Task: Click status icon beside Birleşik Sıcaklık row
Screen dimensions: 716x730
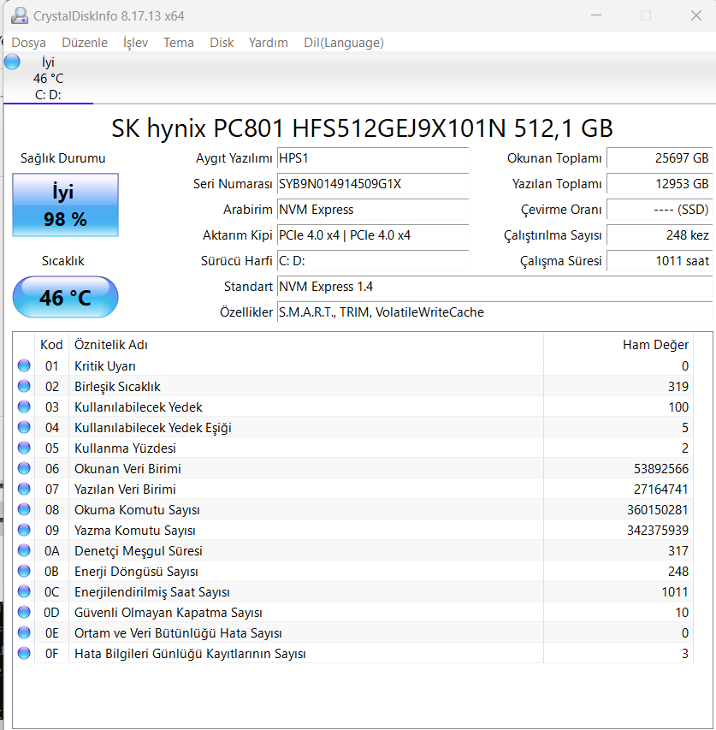Action: (x=23, y=387)
